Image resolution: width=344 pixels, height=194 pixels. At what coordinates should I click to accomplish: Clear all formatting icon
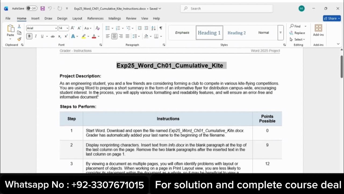click(x=98, y=28)
